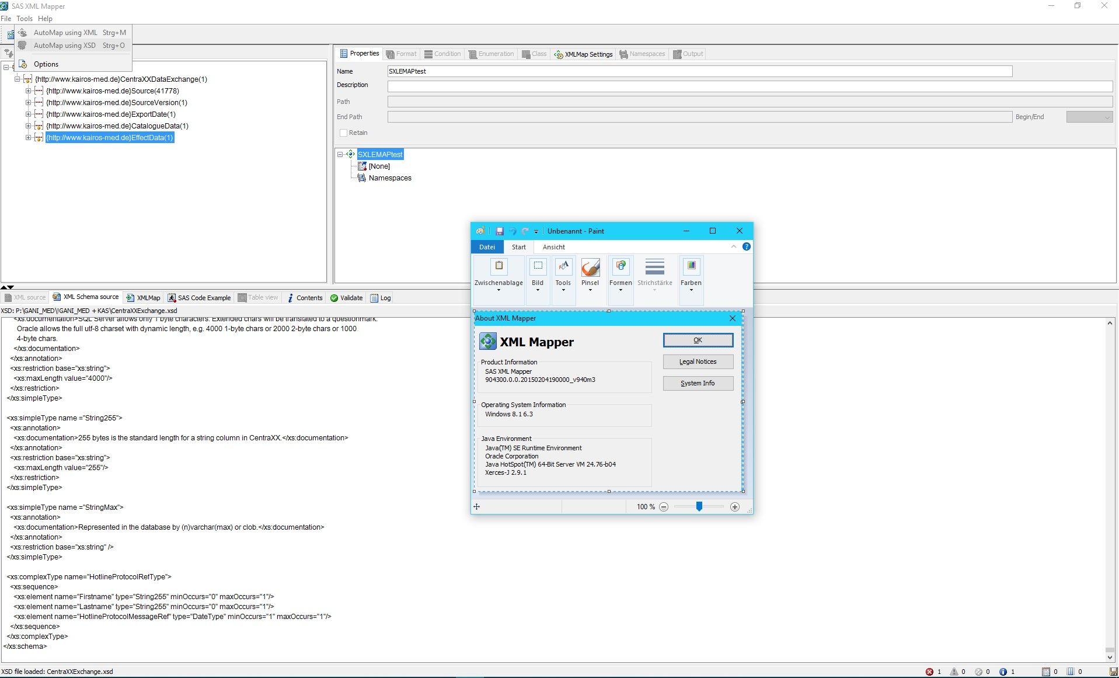Click the System Info button
The image size is (1119, 678).
click(698, 383)
